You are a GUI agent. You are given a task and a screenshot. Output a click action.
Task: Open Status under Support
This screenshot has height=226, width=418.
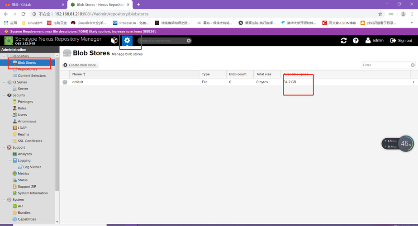pos(23,180)
